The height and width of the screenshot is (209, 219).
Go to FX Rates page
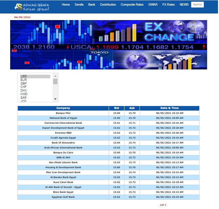coord(168,5)
